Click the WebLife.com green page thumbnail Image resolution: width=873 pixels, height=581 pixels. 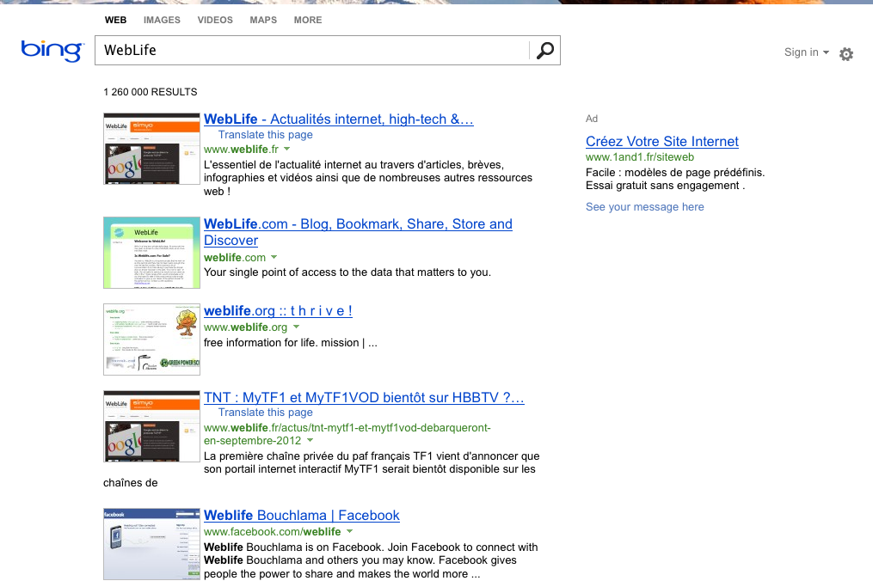[x=151, y=253]
